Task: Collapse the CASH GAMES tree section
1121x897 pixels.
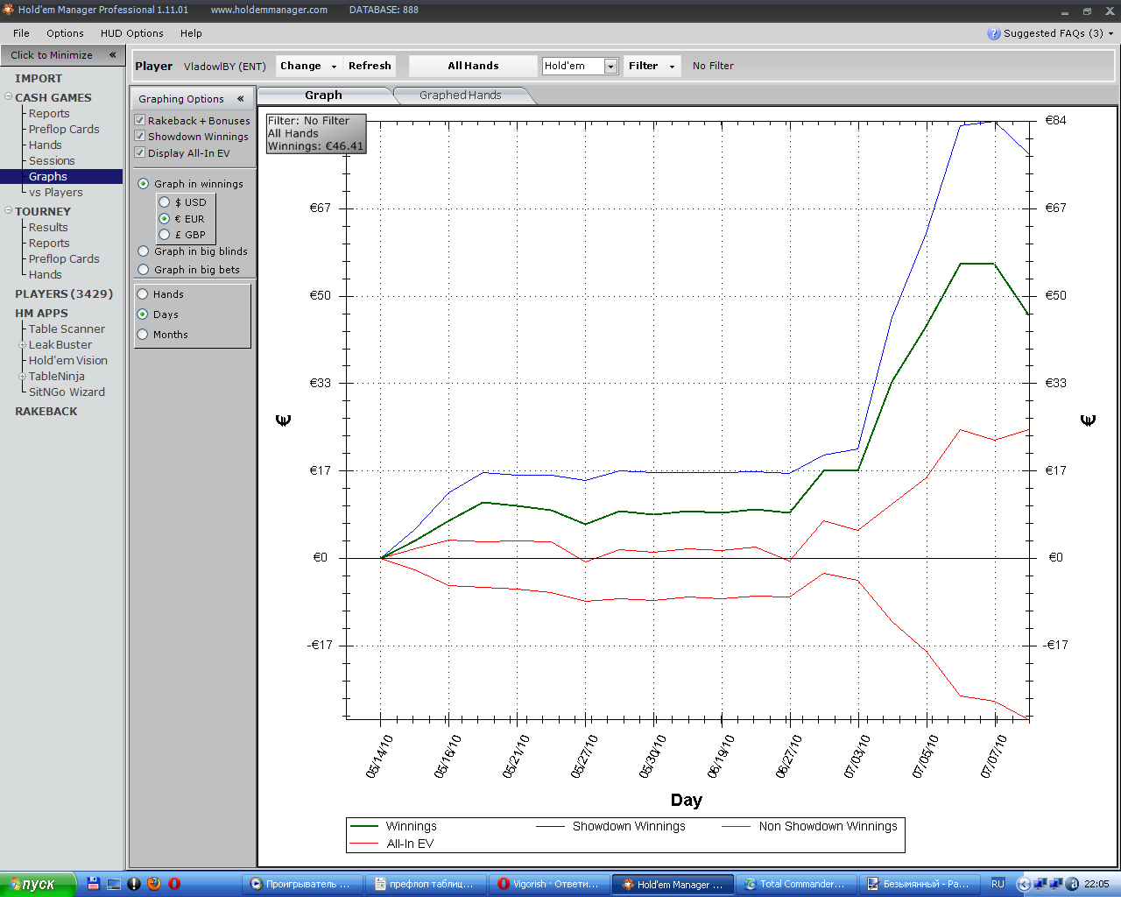Action: [x=8, y=97]
